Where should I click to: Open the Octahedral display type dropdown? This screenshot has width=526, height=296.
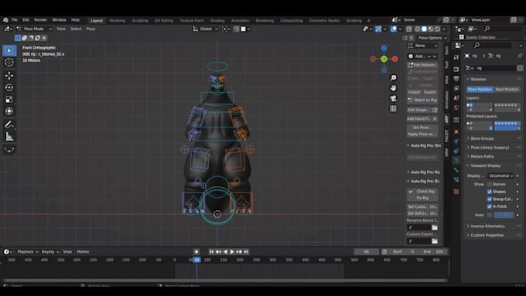[x=500, y=176]
